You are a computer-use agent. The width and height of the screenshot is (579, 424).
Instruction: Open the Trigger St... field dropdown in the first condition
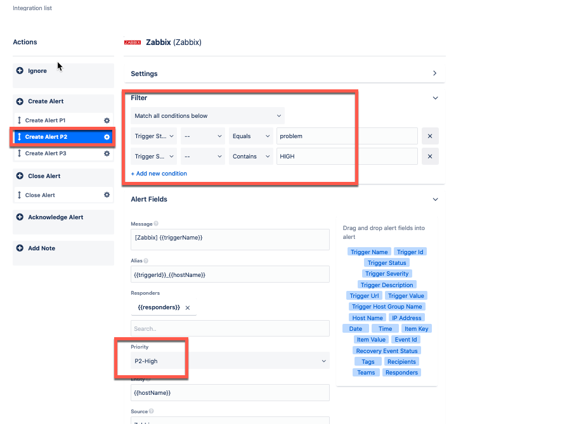(153, 136)
